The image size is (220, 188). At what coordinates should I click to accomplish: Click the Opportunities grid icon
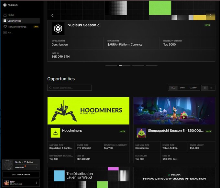click(5, 21)
